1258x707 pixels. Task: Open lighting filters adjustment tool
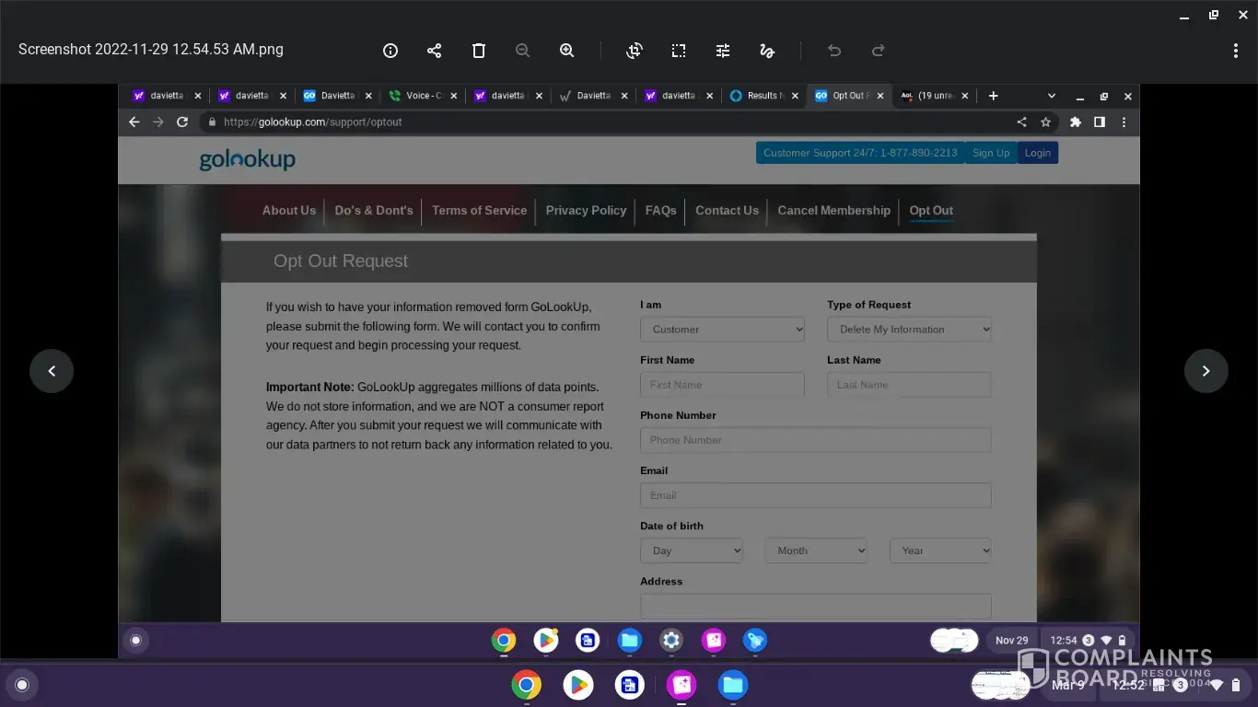click(723, 51)
